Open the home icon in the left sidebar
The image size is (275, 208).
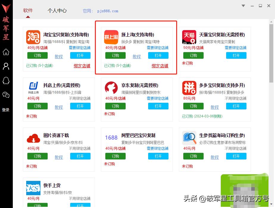point(6,52)
